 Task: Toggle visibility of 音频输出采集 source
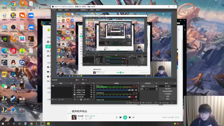click(91, 90)
